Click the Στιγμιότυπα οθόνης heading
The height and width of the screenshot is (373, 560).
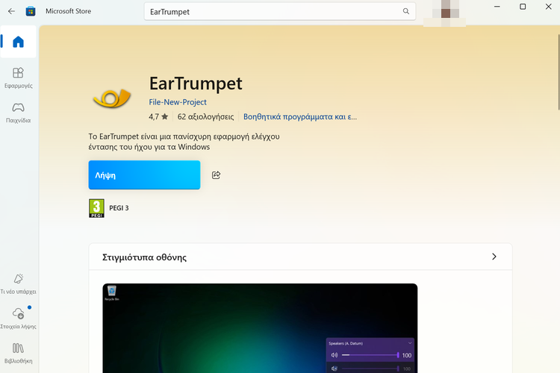[144, 257]
